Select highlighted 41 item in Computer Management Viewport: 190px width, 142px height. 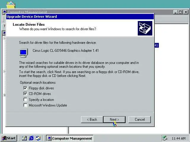(156, 45)
